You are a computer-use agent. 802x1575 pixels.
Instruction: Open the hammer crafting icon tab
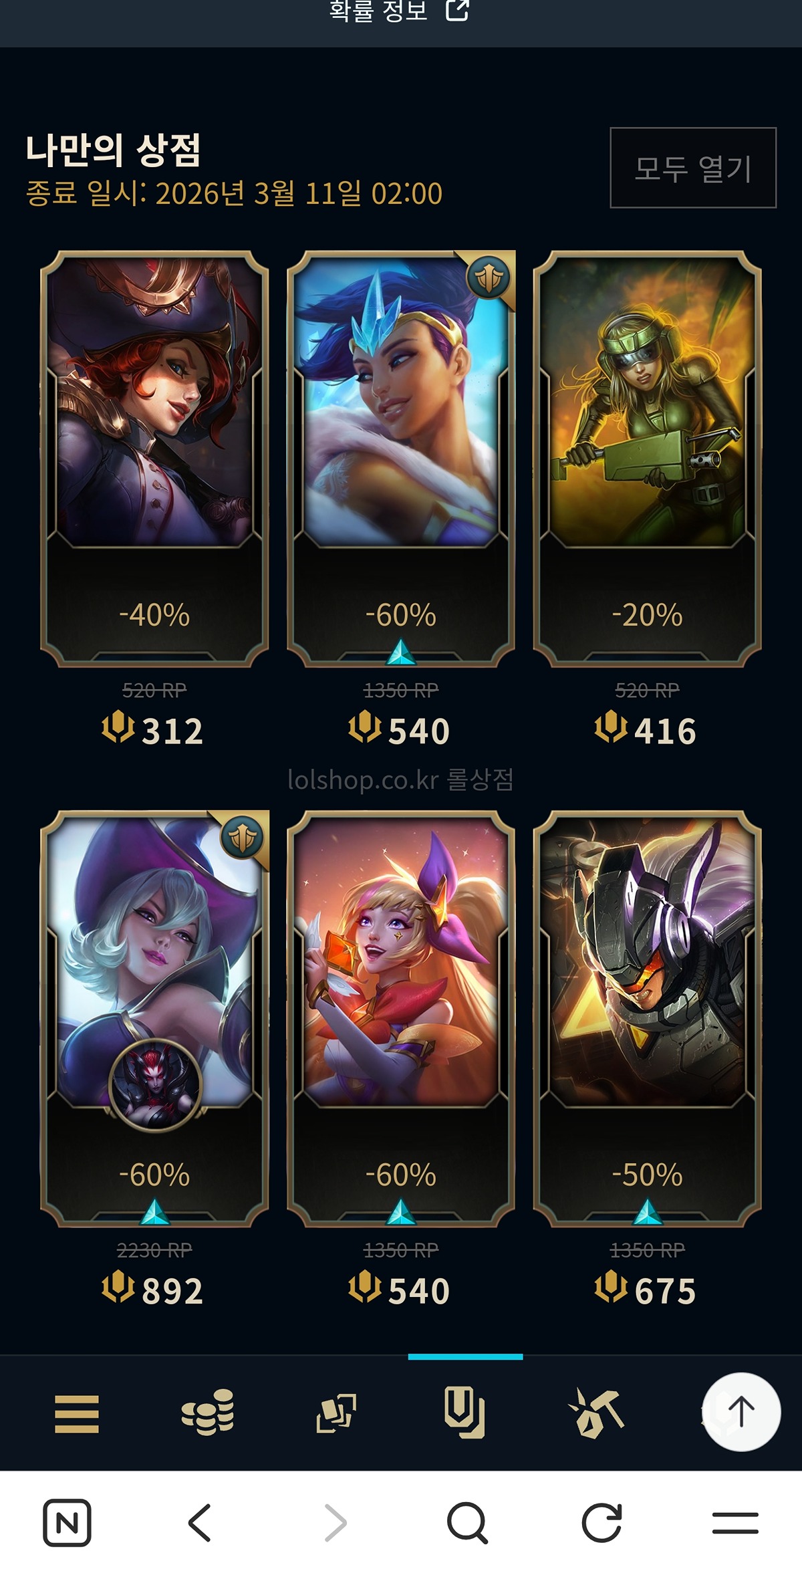[x=595, y=1413]
